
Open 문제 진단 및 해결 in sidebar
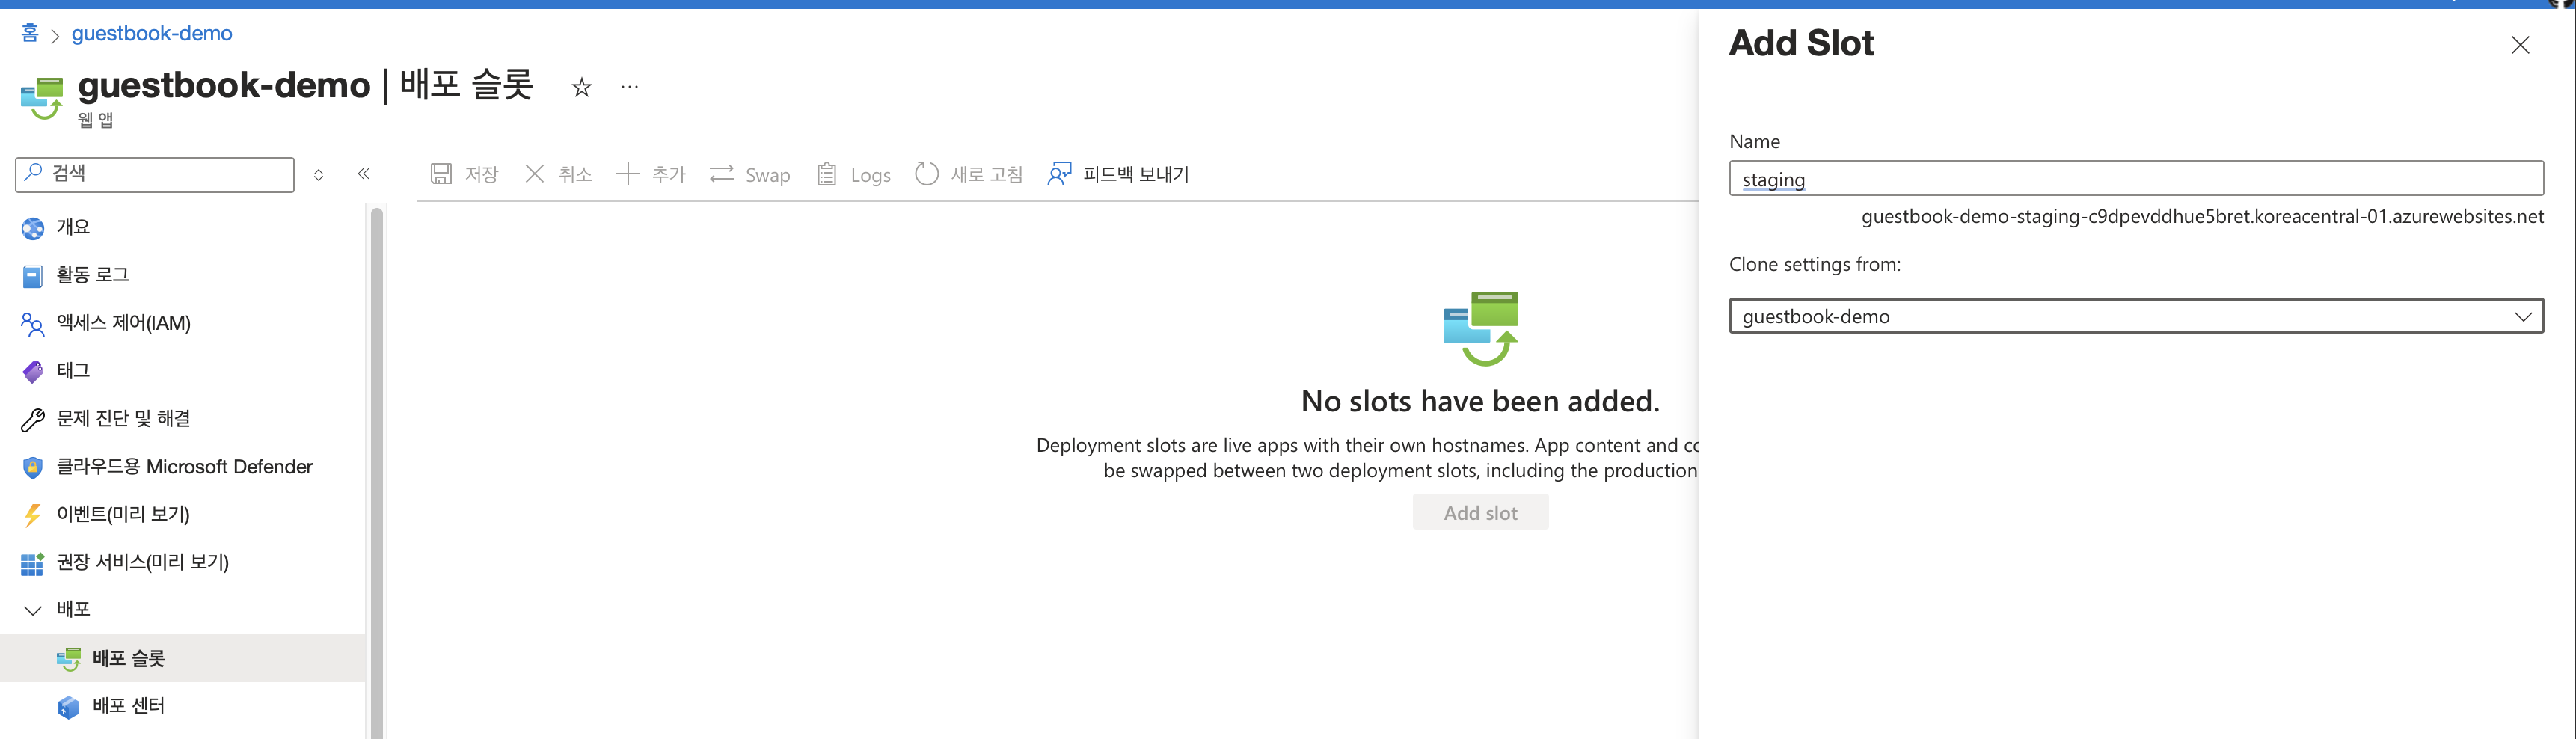[183, 419]
